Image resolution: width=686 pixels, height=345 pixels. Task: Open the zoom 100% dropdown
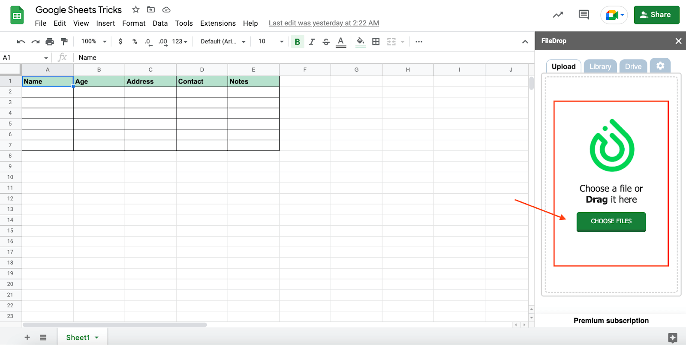click(x=94, y=42)
